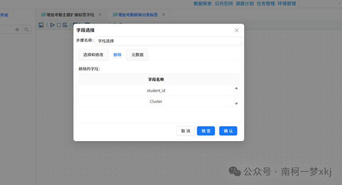Click the scroll-down arrow of the field table
The height and width of the screenshot is (185, 342).
coord(236,103)
